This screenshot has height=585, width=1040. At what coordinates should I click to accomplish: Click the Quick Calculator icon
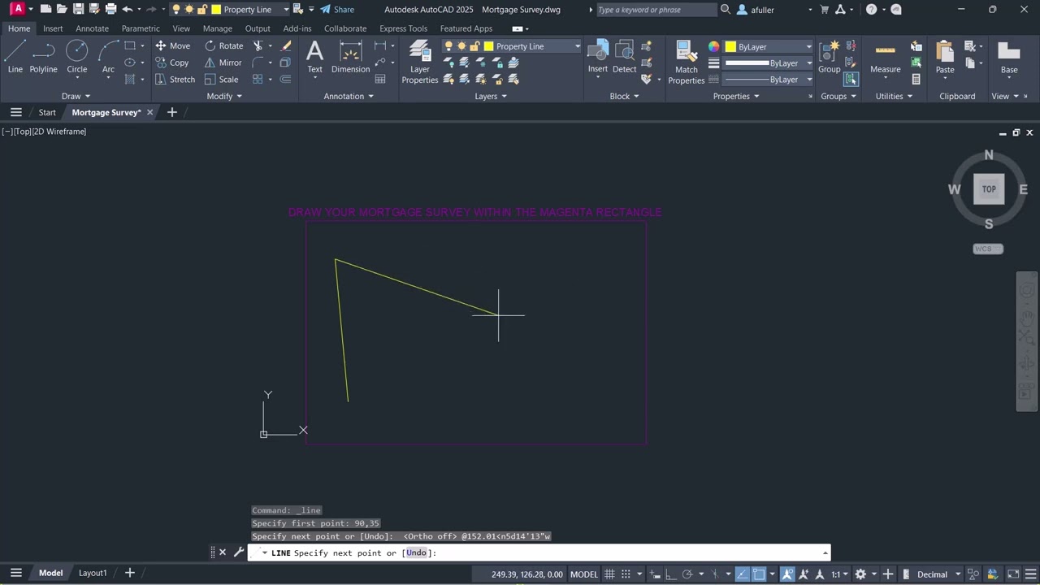[x=916, y=80]
